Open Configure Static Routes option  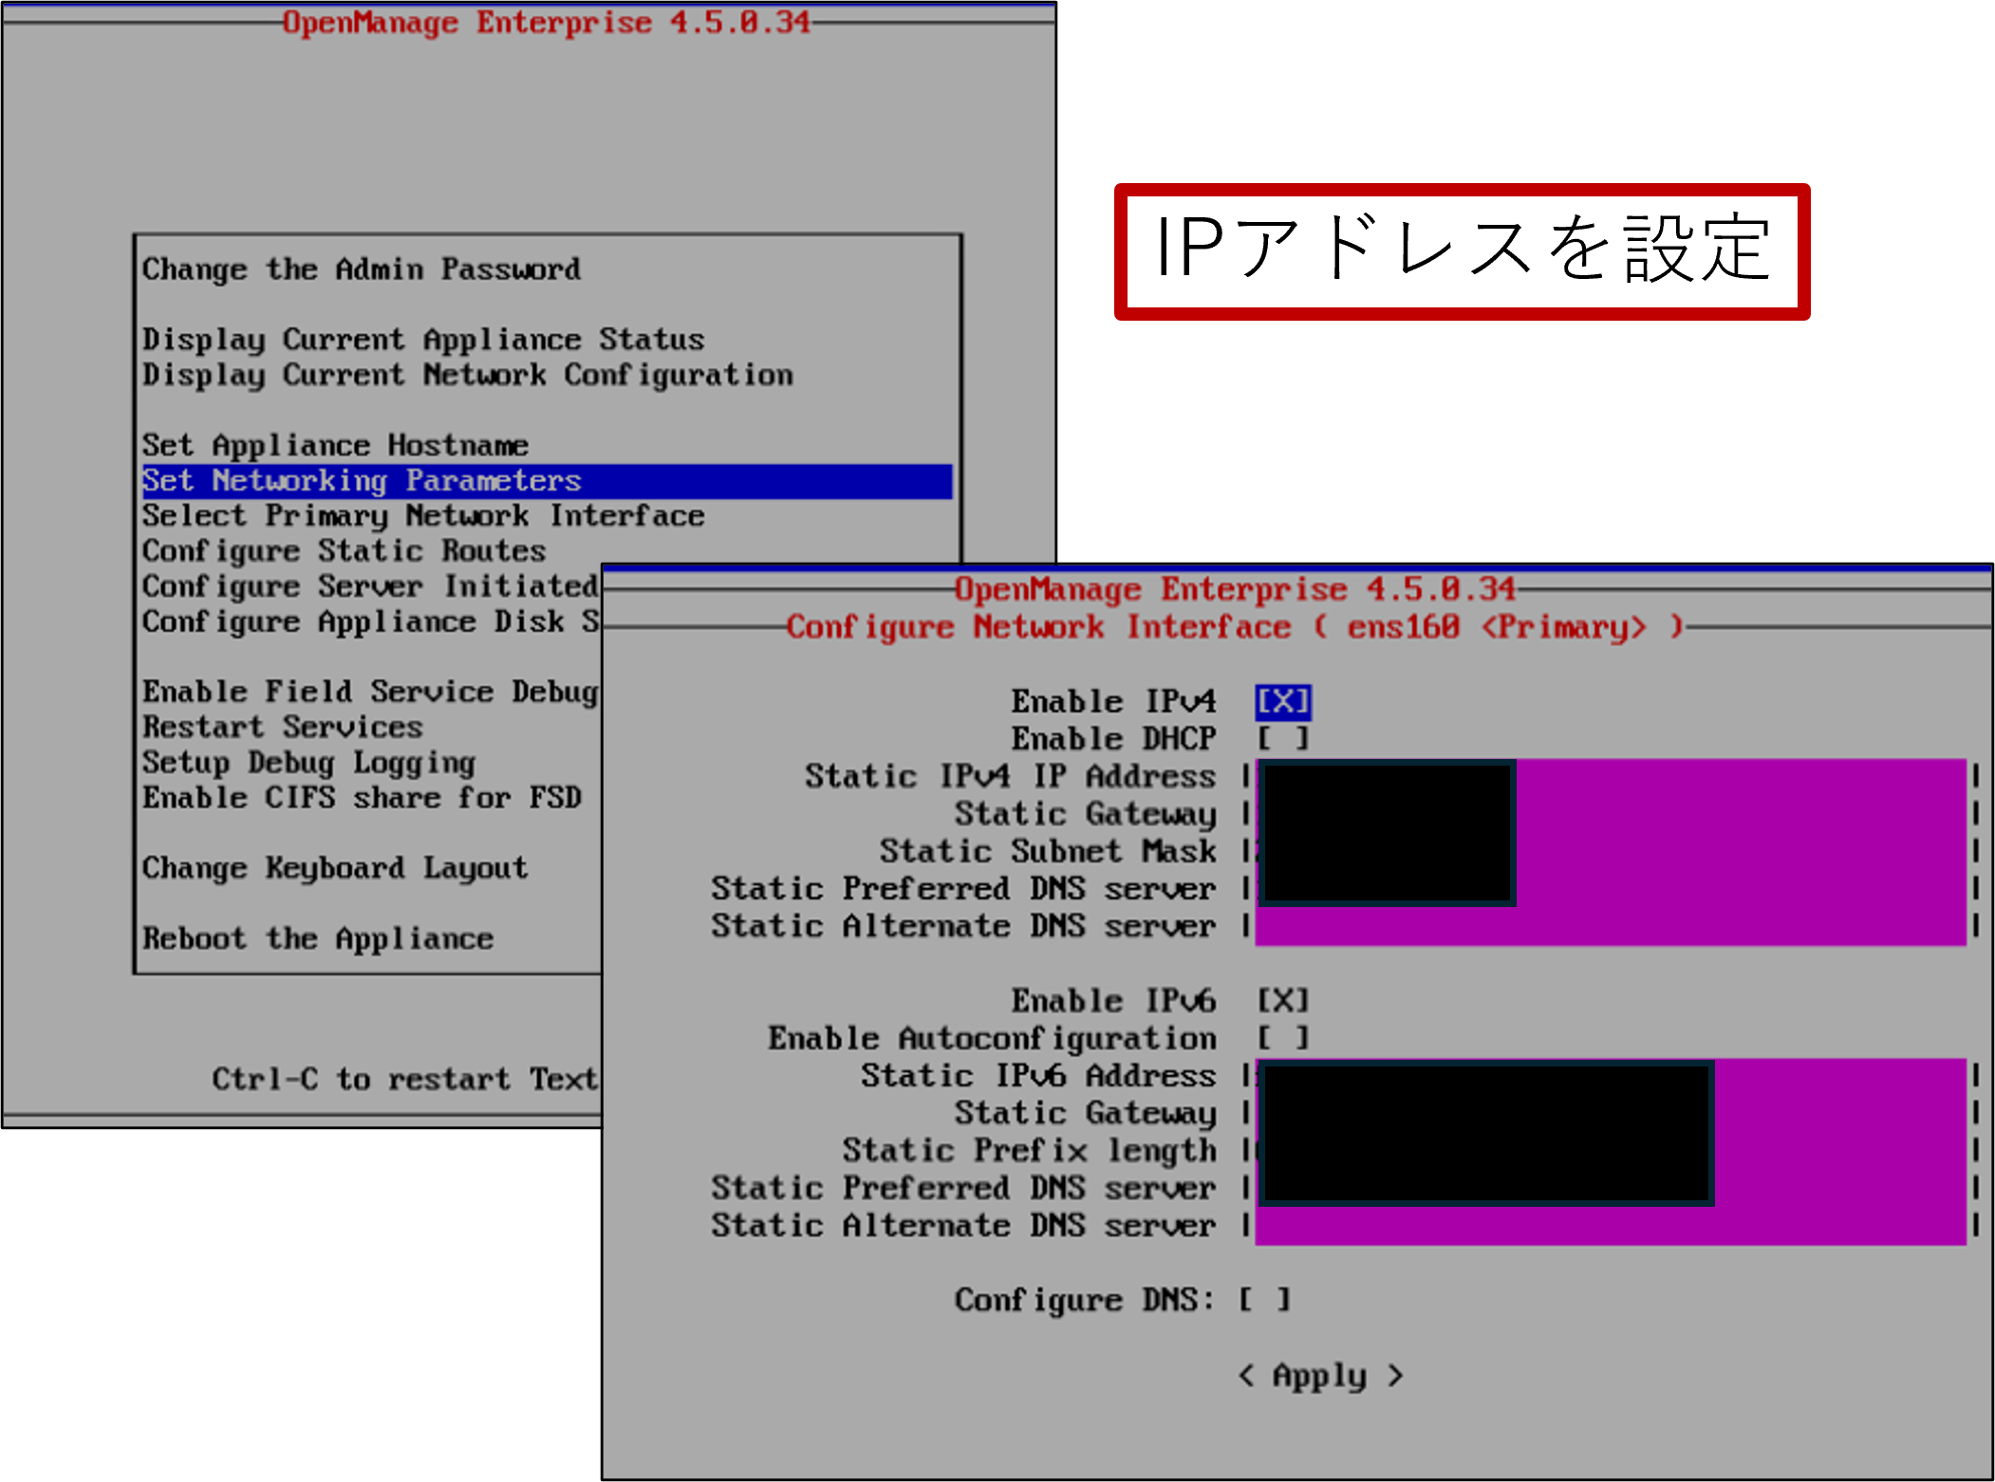(x=344, y=551)
